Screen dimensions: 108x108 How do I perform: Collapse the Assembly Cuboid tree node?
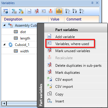pyautogui.click(x=4, y=25)
